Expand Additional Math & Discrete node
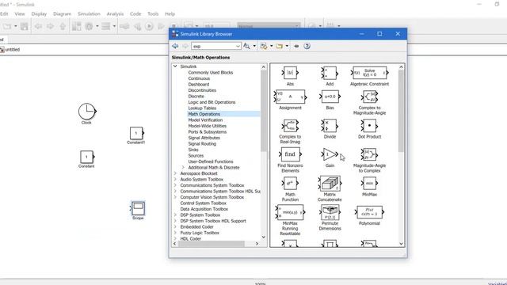 (183, 167)
